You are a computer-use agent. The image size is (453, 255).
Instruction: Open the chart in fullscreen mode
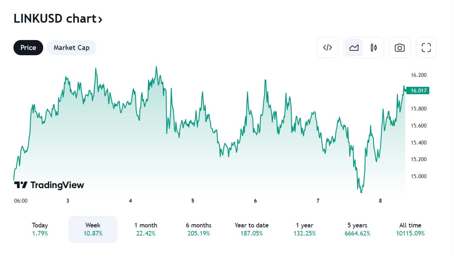(426, 47)
